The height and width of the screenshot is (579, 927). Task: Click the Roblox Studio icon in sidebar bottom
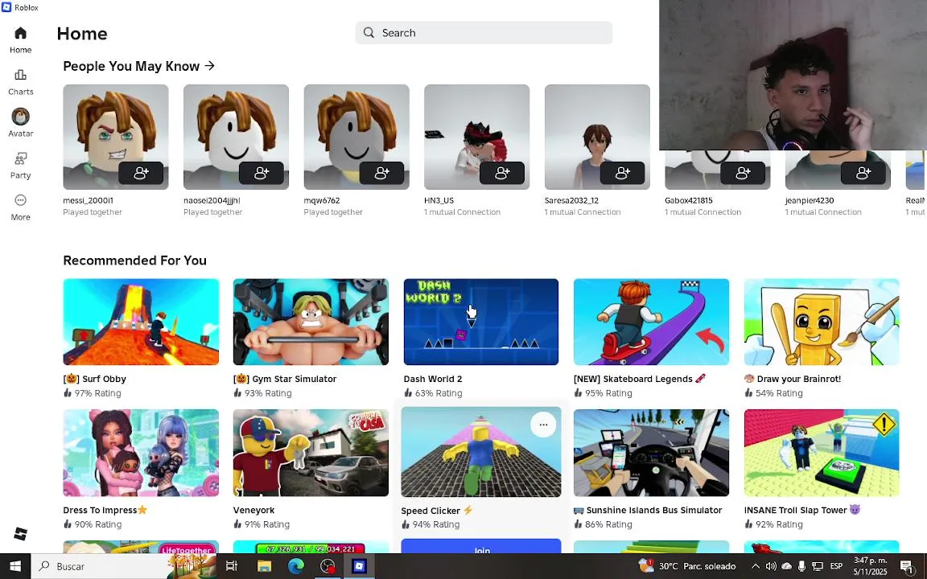[20, 533]
